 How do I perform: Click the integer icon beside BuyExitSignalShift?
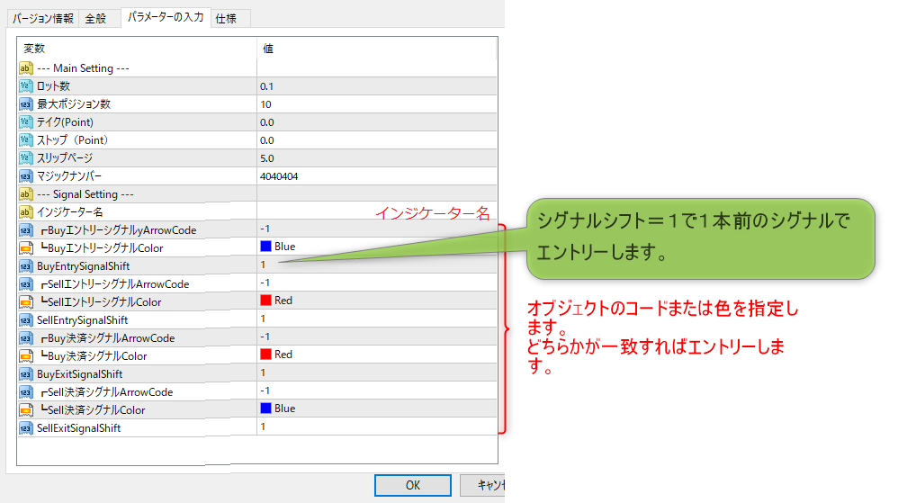point(25,374)
